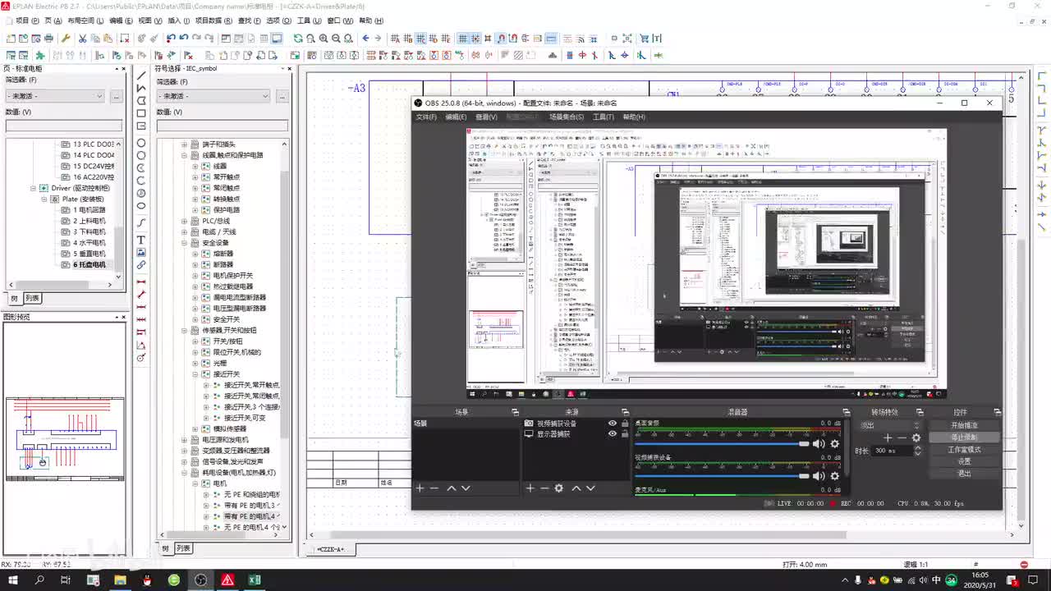Click the 开始推流 button in OBS
The width and height of the screenshot is (1051, 591).
coord(964,425)
